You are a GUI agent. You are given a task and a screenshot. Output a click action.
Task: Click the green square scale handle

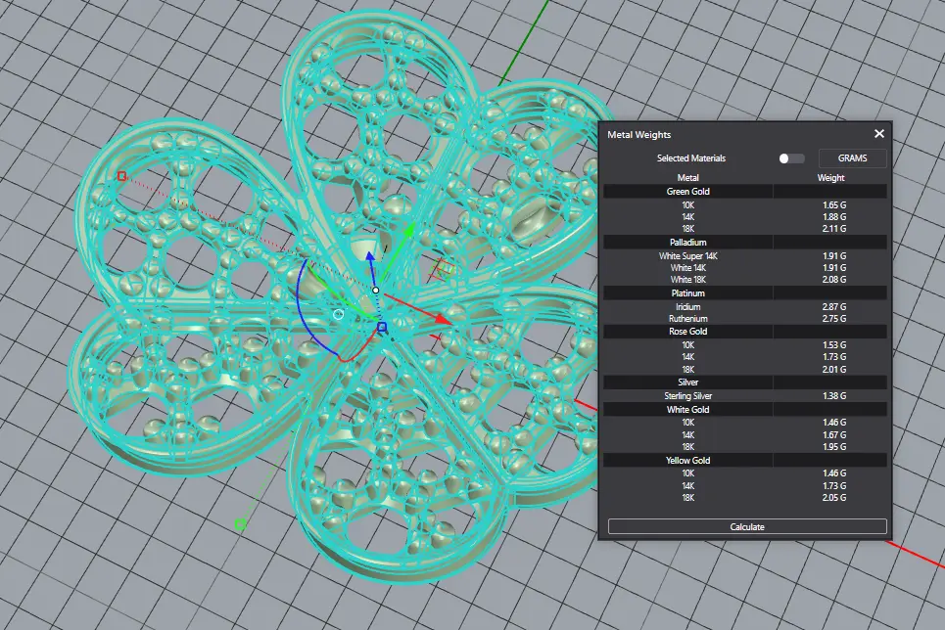(240, 524)
